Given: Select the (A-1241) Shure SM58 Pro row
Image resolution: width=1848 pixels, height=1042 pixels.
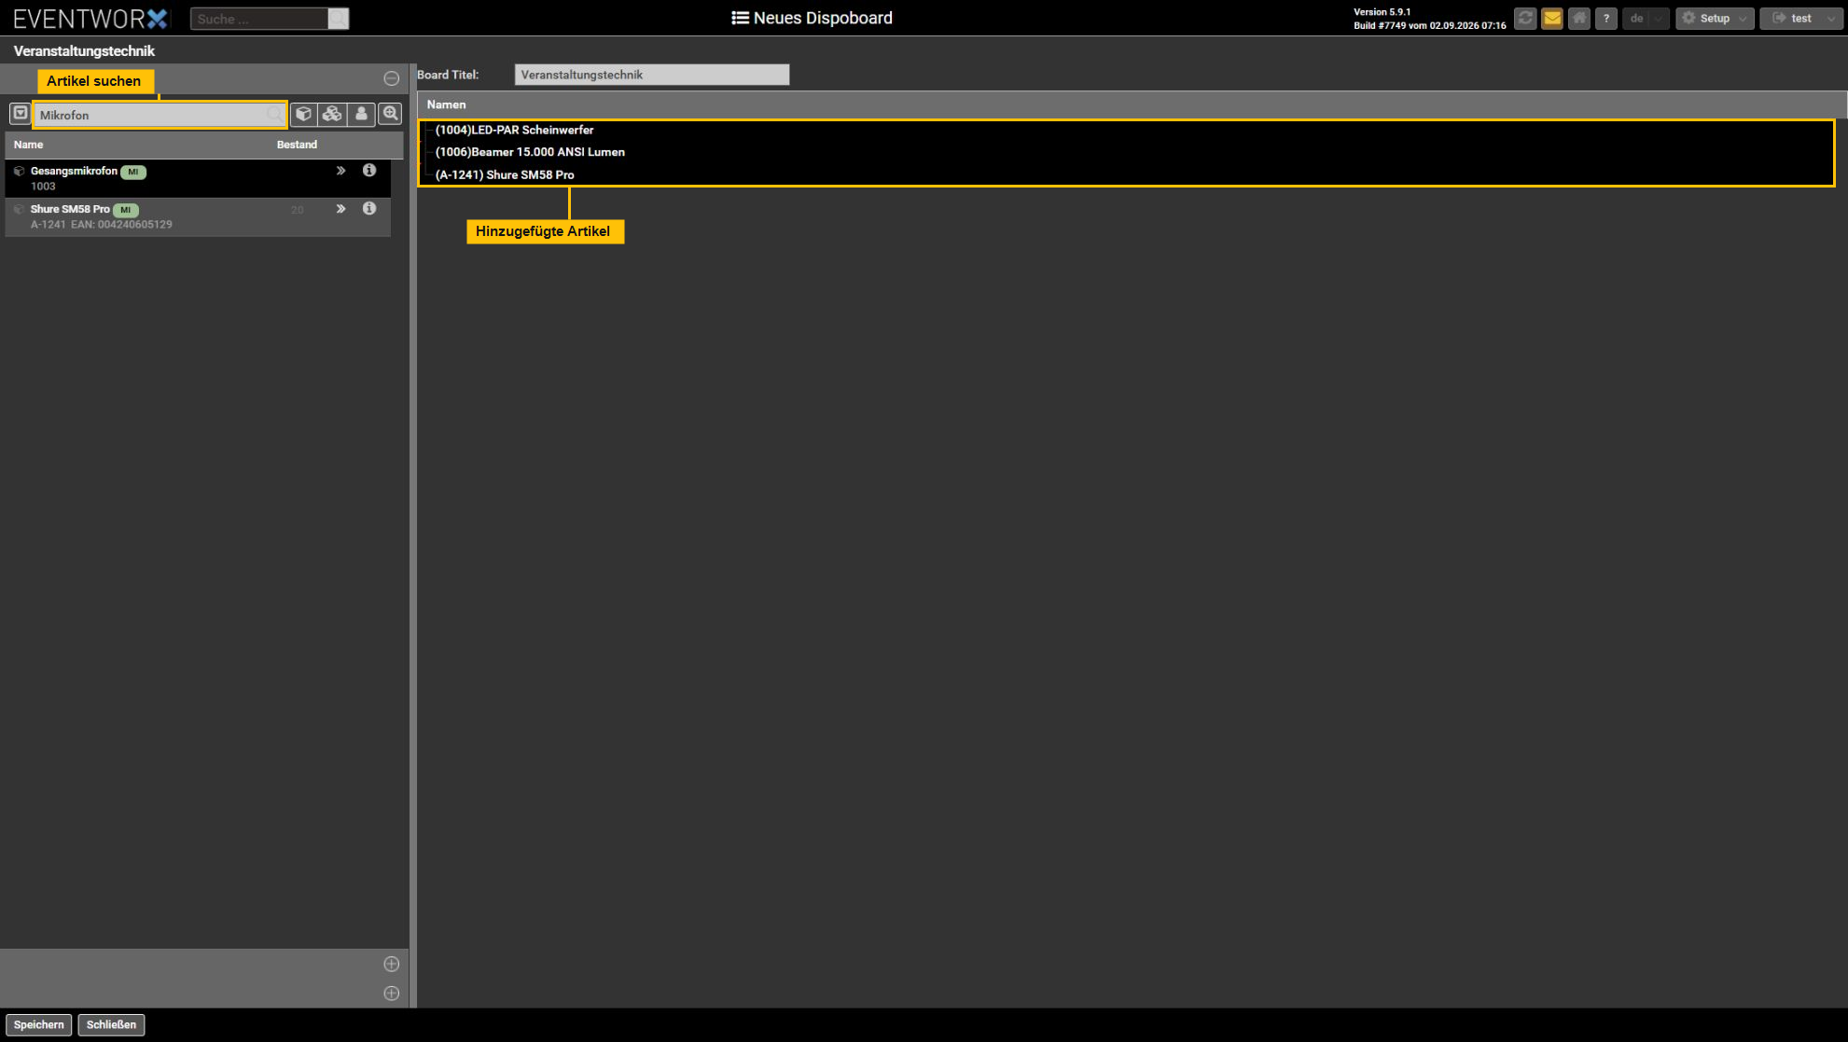Looking at the screenshot, I should [x=1126, y=174].
